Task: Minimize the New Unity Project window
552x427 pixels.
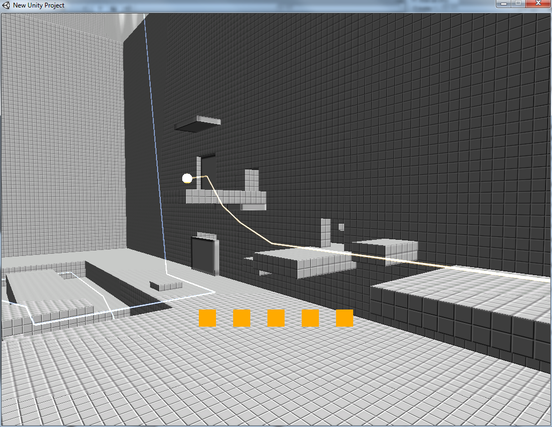Action: (504, 4)
